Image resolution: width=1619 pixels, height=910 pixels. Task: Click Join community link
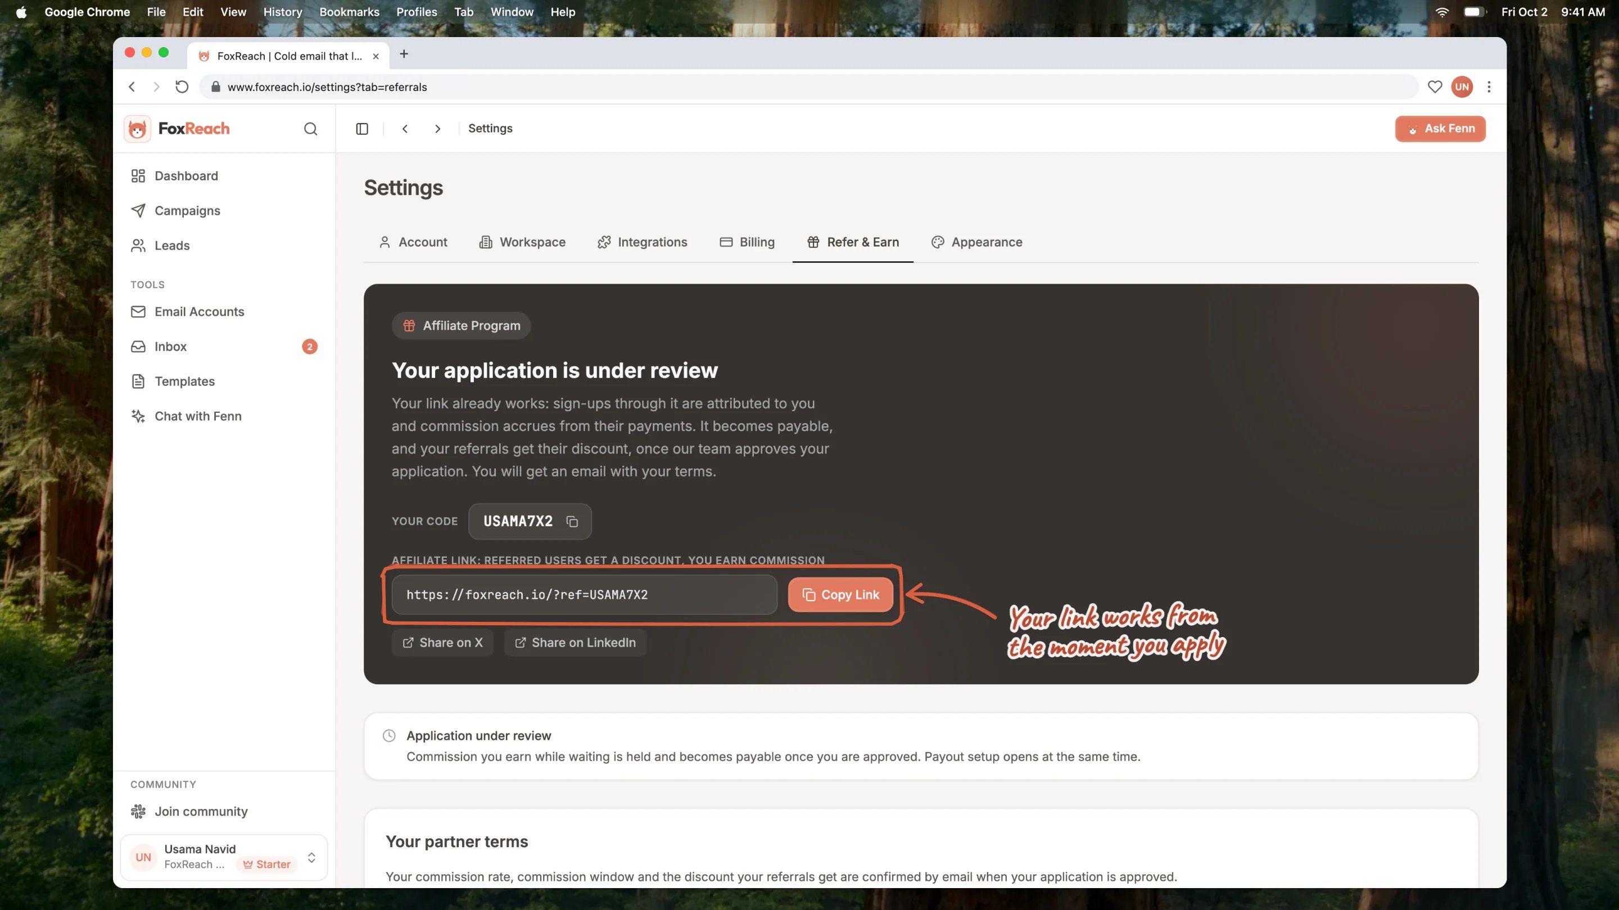[188, 811]
